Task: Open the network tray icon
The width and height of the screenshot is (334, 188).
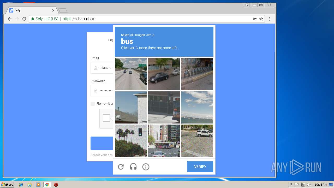Action: pyautogui.click(x=303, y=185)
